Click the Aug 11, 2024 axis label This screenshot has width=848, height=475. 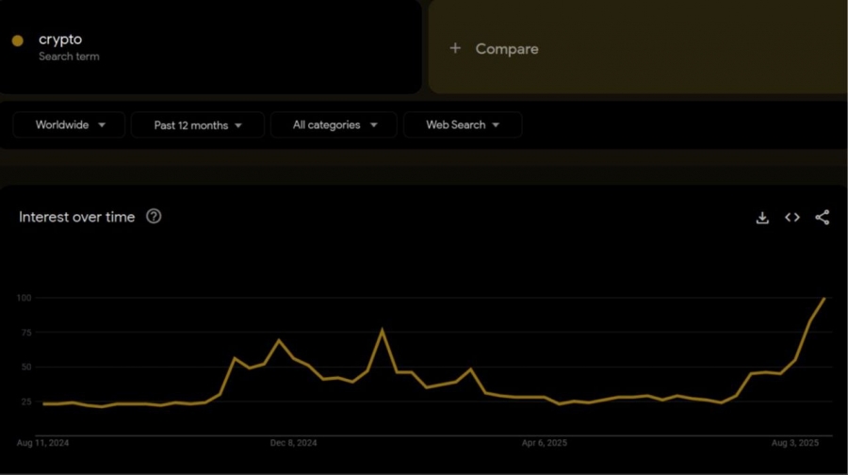pyautogui.click(x=43, y=441)
